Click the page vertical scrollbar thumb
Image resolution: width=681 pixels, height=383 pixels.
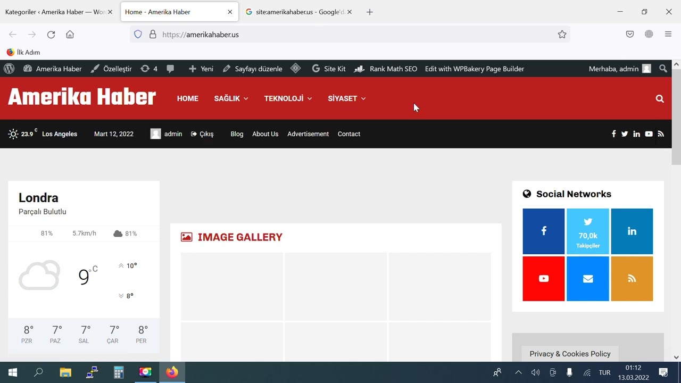pos(676,117)
